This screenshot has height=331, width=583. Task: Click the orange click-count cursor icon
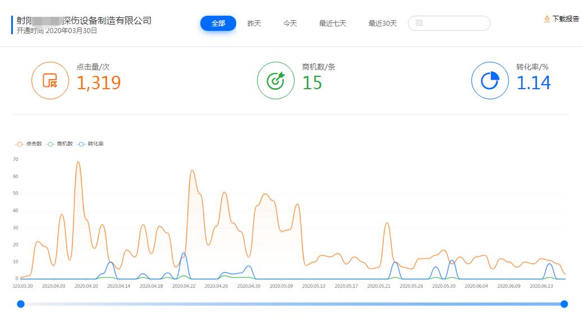click(x=50, y=81)
